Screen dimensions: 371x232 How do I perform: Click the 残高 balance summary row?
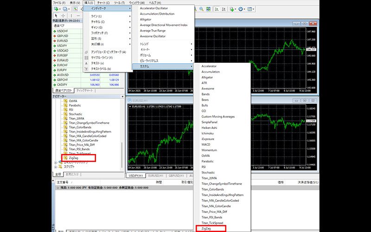187,188
